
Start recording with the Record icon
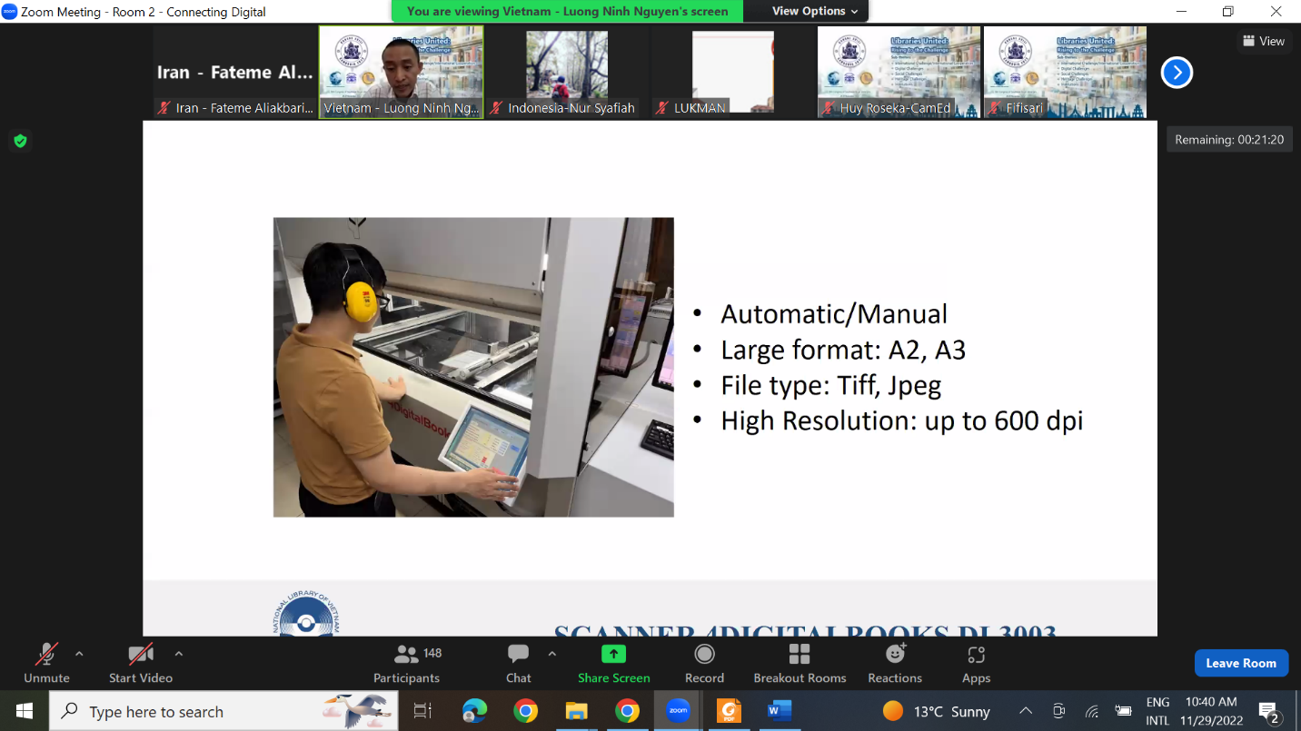[704, 655]
